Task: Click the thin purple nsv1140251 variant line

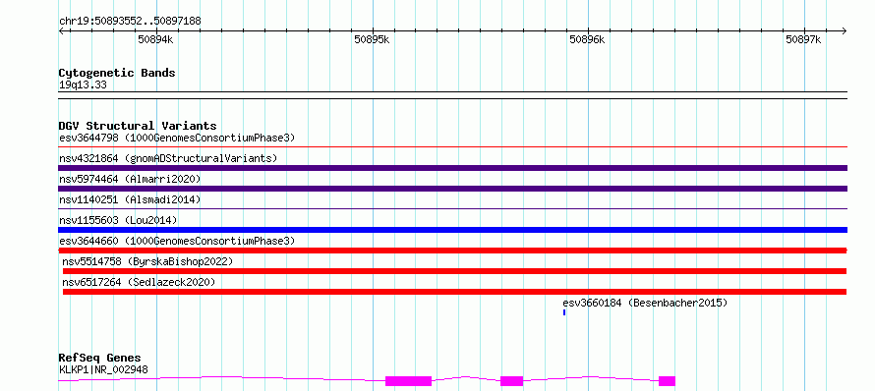Action: coord(453,209)
